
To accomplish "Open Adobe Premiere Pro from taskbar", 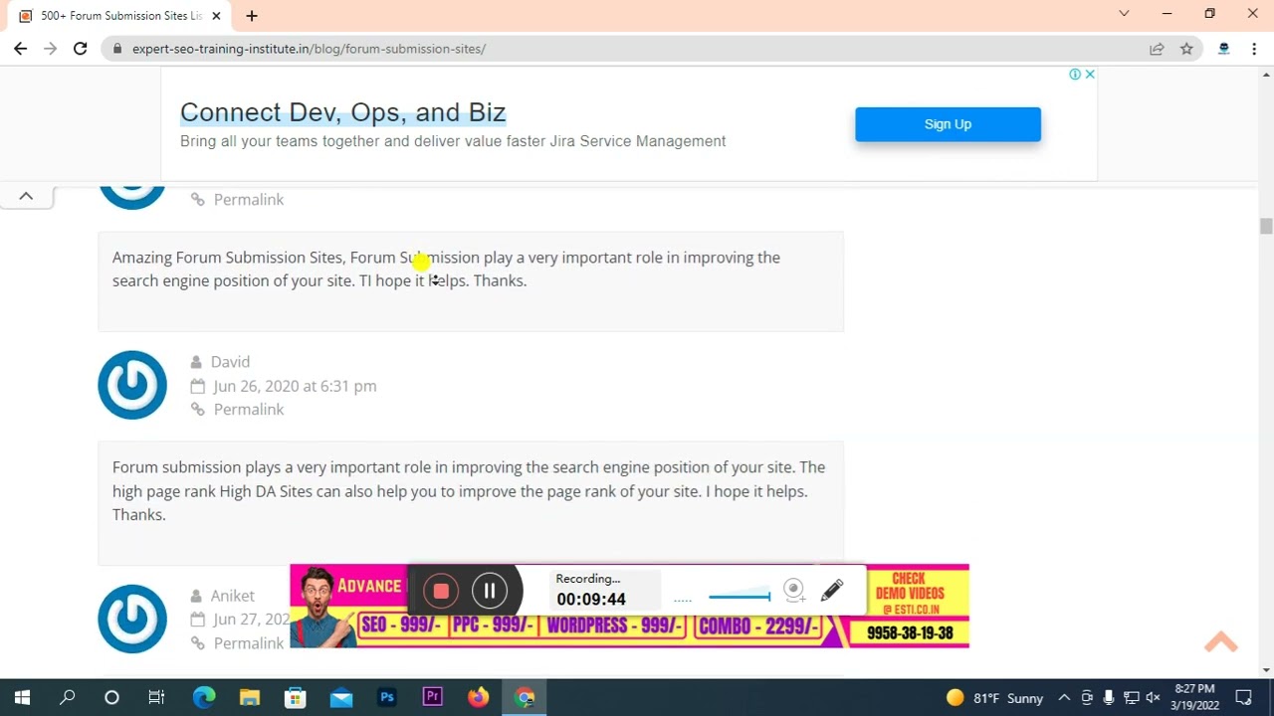I will 432,697.
